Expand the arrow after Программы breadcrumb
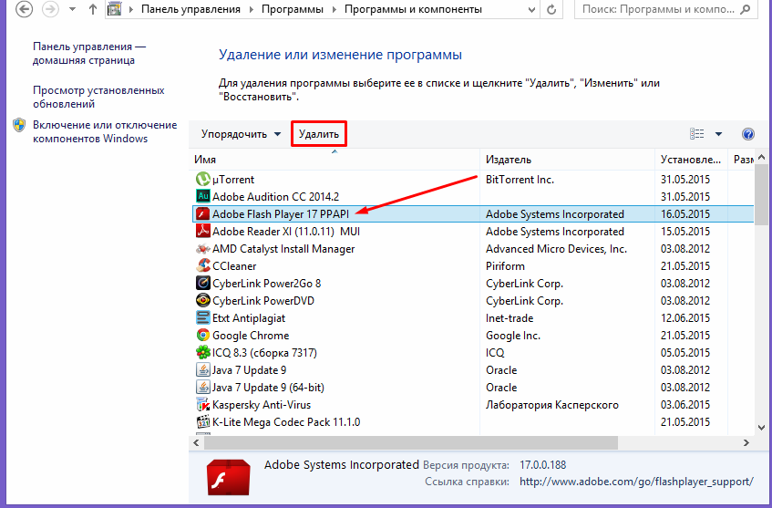 [x=335, y=9]
